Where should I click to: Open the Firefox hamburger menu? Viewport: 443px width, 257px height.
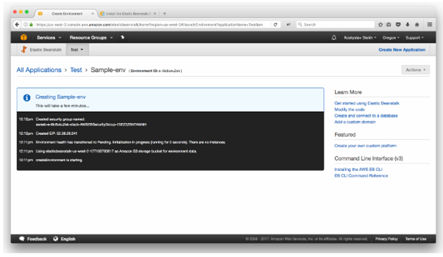pyautogui.click(x=429, y=25)
